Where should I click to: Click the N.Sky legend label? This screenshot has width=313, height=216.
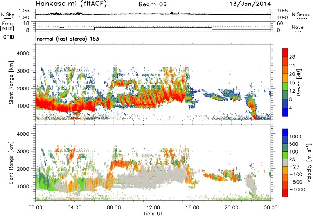pos(7,14)
